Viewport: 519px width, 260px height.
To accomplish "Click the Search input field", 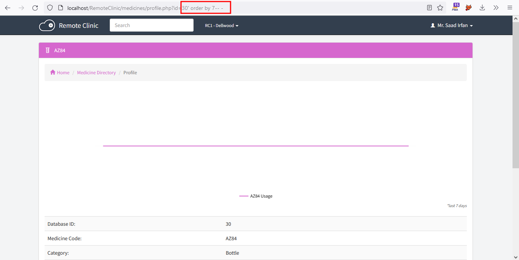I will click(152, 25).
